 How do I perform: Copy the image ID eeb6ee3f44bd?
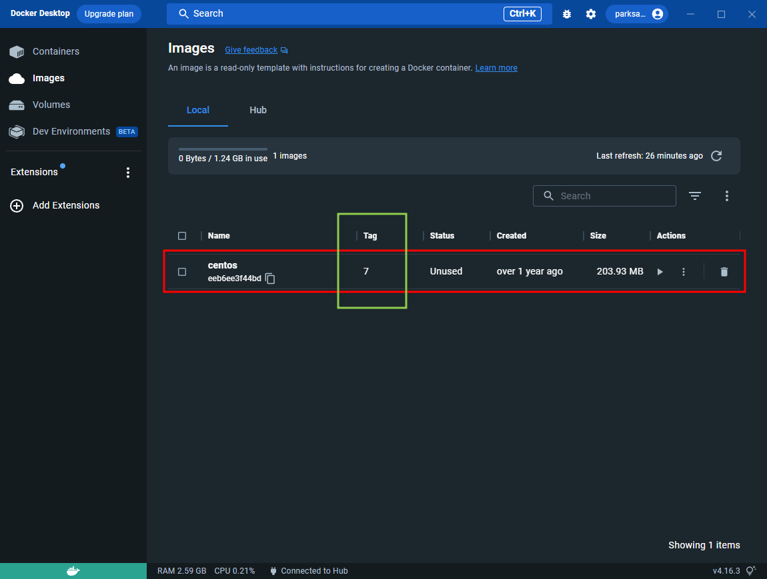tap(270, 279)
